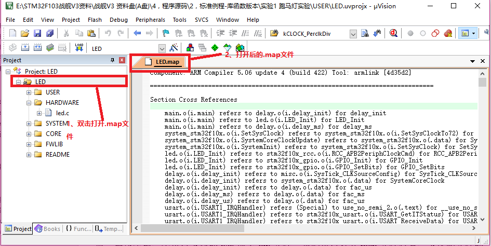Insert a bookmark with the flag icon
This screenshot has width=491, height=246.
pos(166,33)
